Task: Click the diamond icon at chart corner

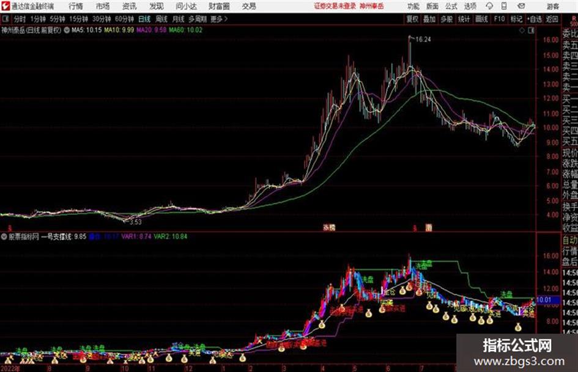Action: coord(522,31)
